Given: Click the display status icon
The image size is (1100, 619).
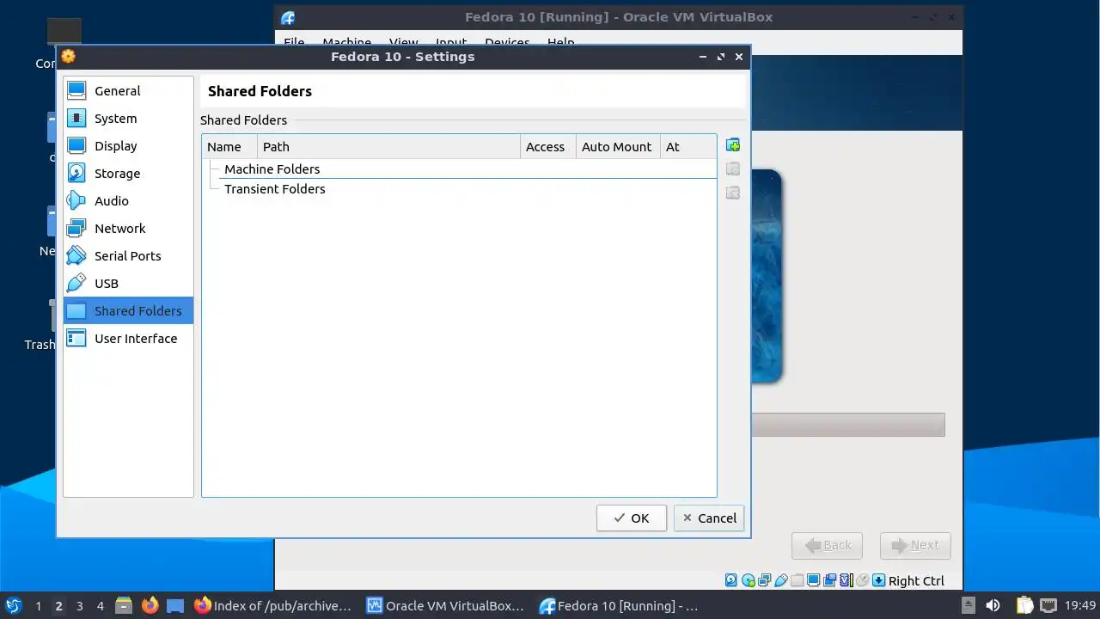Looking at the screenshot, I should (813, 580).
